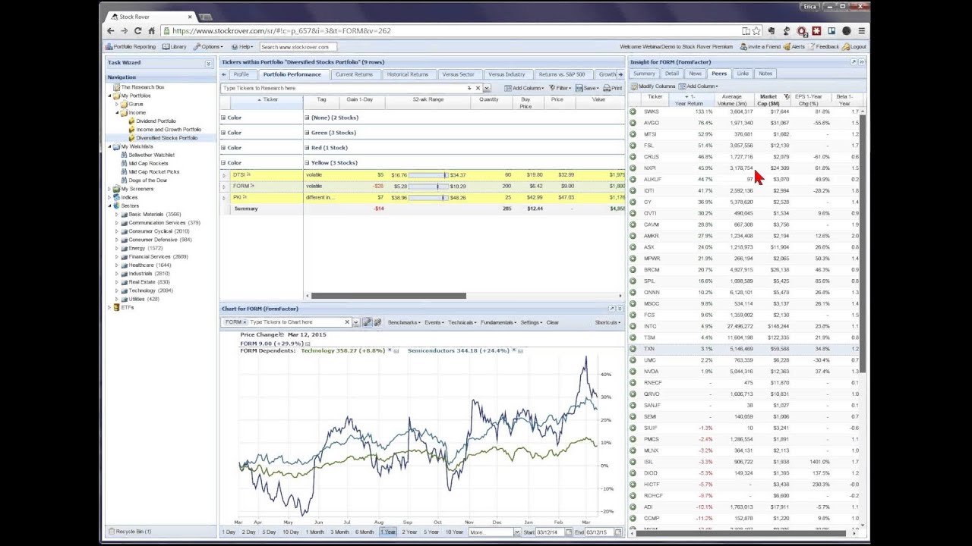Expand the My Screeners node
This screenshot has width=972, height=546.
tap(109, 189)
